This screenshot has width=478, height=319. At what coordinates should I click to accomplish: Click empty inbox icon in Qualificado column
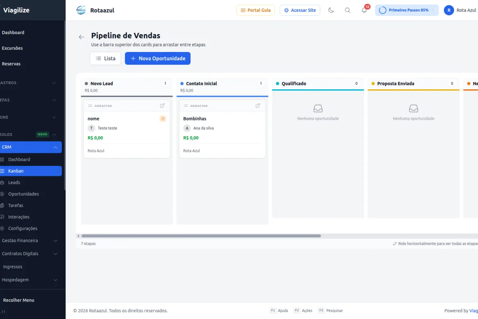point(318,108)
